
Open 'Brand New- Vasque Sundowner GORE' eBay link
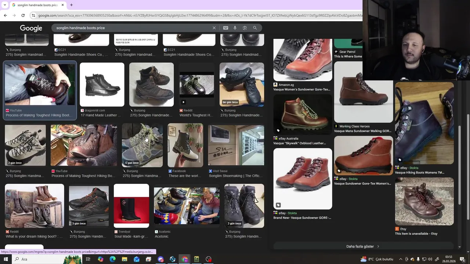[x=302, y=218]
